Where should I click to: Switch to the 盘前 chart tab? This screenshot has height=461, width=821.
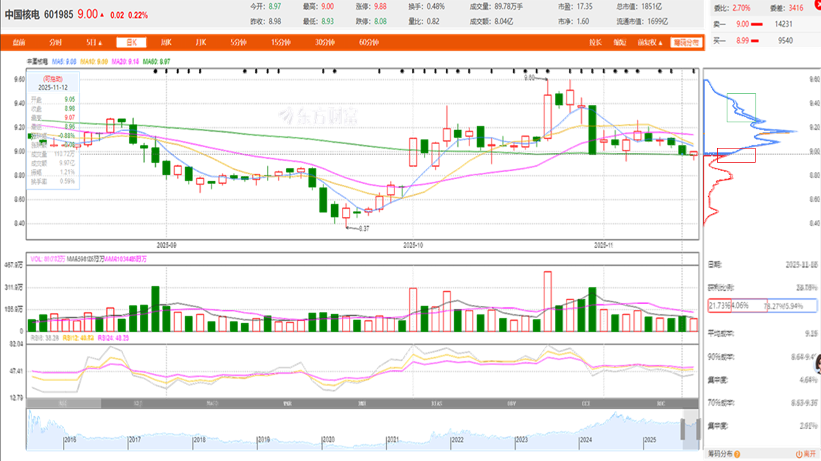click(x=18, y=43)
